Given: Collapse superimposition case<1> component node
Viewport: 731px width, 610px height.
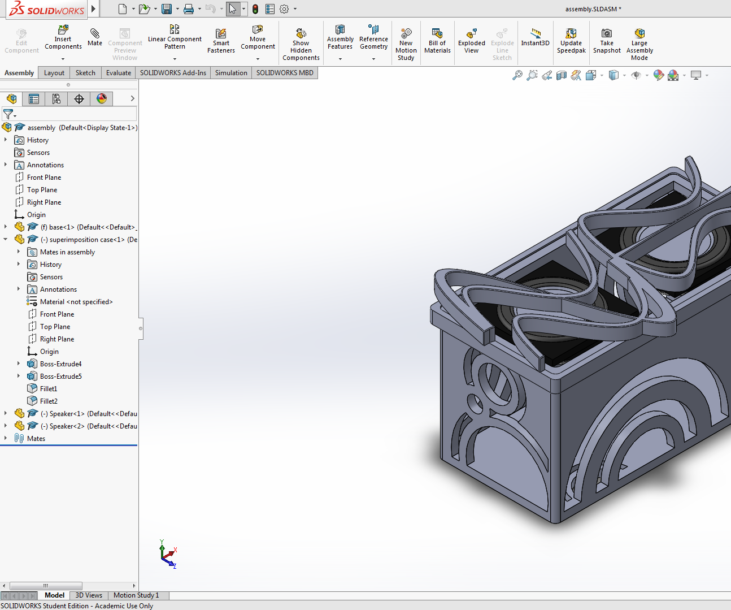Looking at the screenshot, I should [x=6, y=239].
